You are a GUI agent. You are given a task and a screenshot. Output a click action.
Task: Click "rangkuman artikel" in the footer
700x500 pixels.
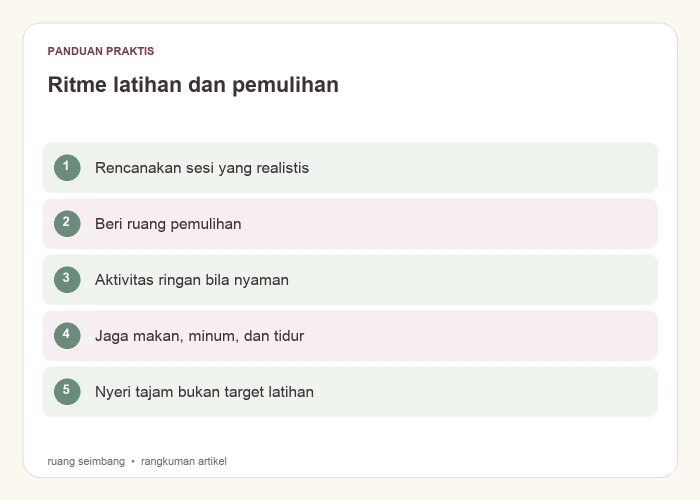tap(183, 461)
